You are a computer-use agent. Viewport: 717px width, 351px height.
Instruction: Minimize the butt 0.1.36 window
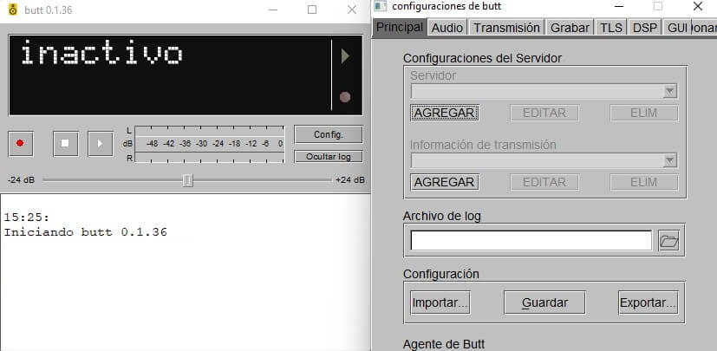click(273, 10)
